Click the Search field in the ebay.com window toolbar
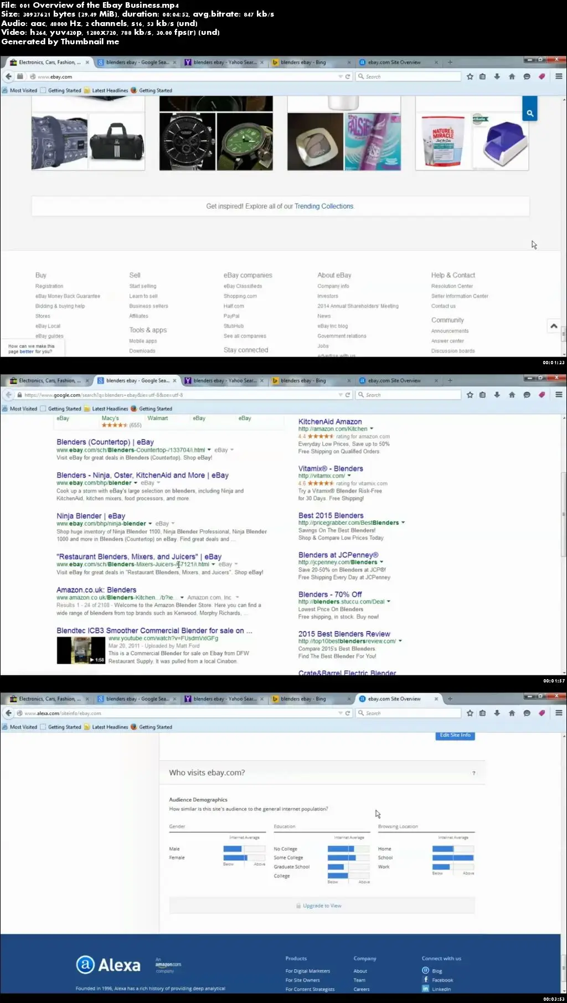Screen dimensions: 567x1003 coord(408,76)
